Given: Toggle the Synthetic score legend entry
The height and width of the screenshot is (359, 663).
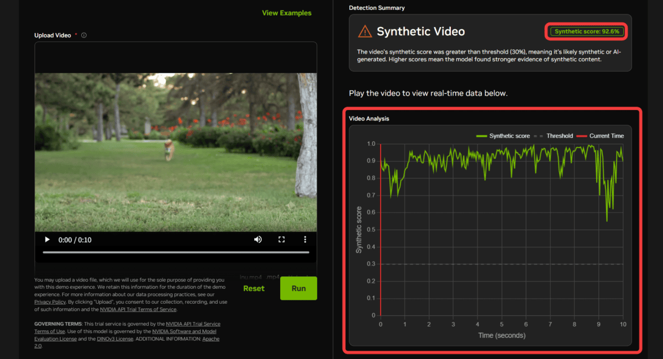Looking at the screenshot, I should (502, 136).
